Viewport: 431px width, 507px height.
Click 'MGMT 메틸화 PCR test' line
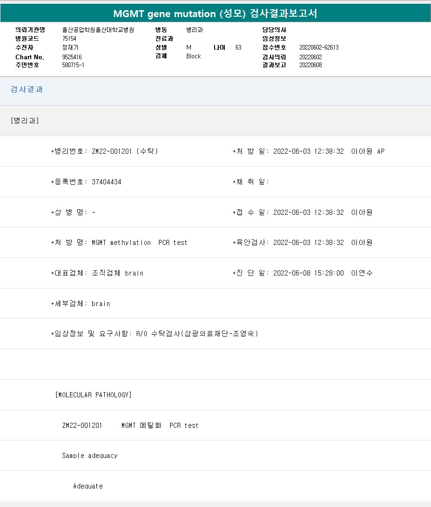tap(160, 426)
